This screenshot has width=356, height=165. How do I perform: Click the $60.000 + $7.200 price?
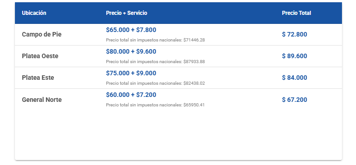[131, 95]
